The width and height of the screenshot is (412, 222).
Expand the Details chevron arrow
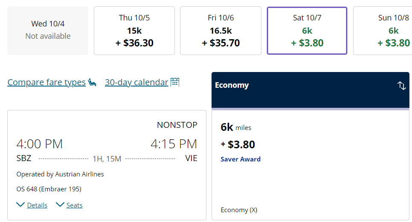20,205
